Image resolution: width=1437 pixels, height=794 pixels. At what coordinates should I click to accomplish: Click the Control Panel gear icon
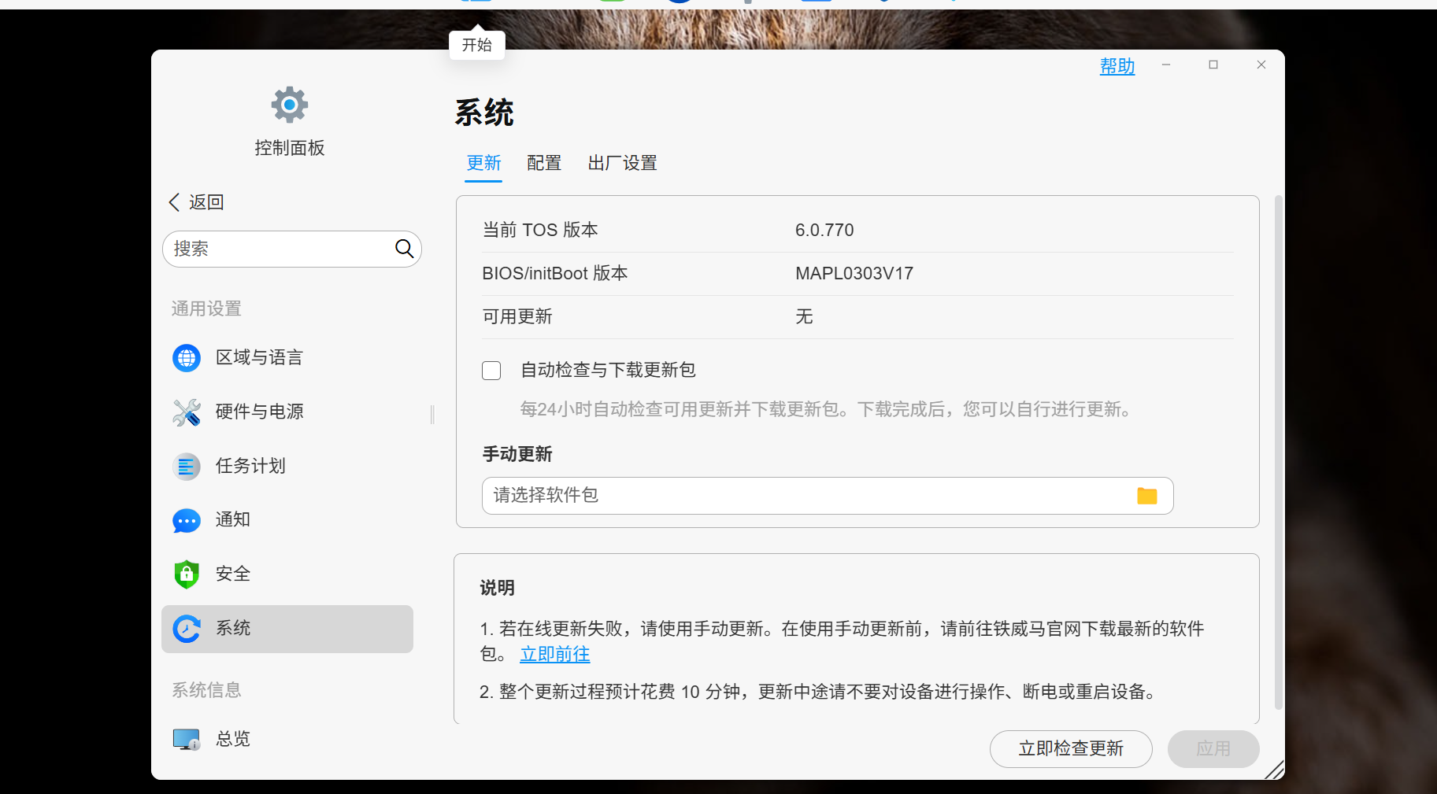tap(290, 105)
